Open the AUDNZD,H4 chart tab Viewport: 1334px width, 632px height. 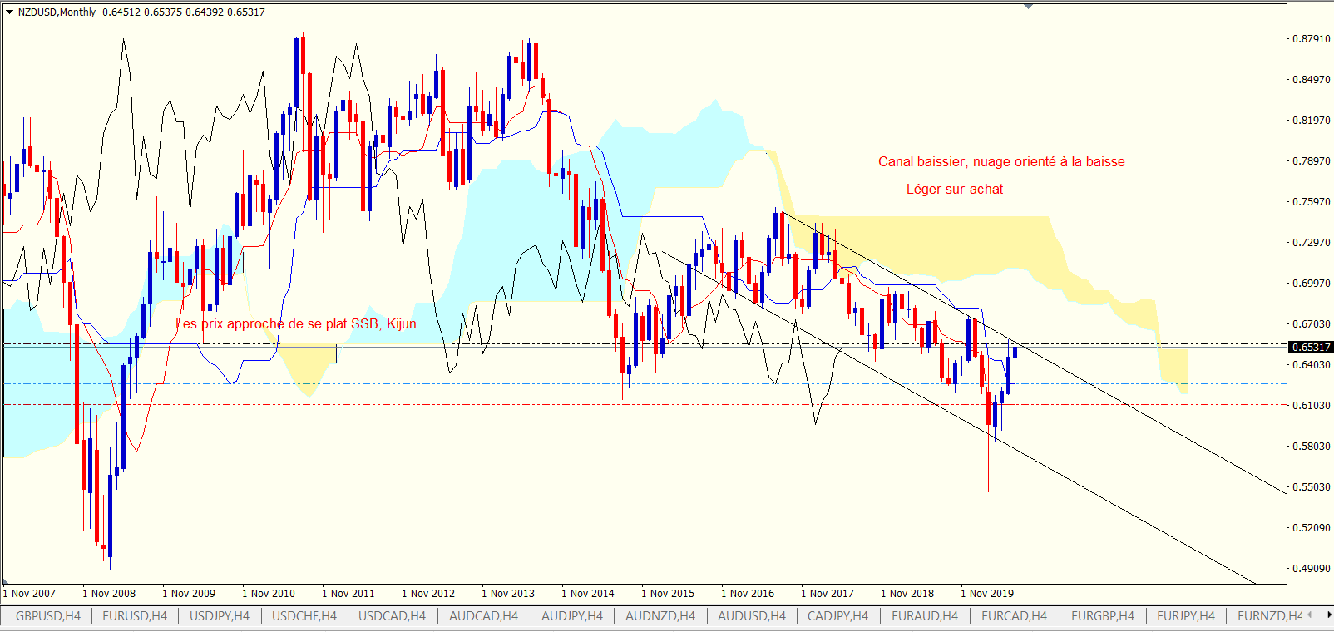[660, 616]
